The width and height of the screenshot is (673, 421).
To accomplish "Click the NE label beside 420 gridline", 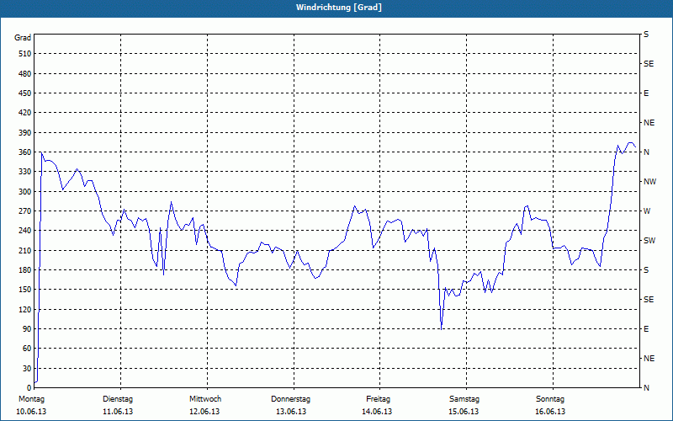I will (x=649, y=123).
